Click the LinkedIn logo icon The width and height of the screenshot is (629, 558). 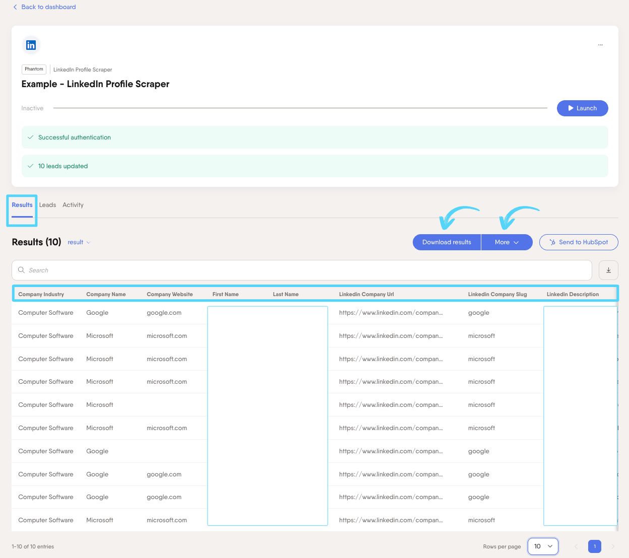point(31,45)
